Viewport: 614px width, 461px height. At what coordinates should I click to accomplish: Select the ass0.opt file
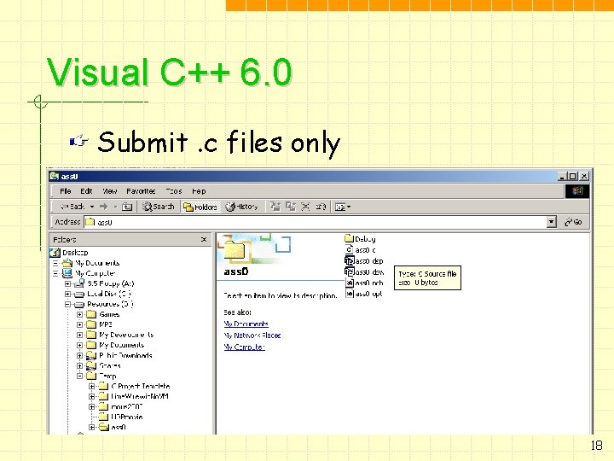point(364,294)
